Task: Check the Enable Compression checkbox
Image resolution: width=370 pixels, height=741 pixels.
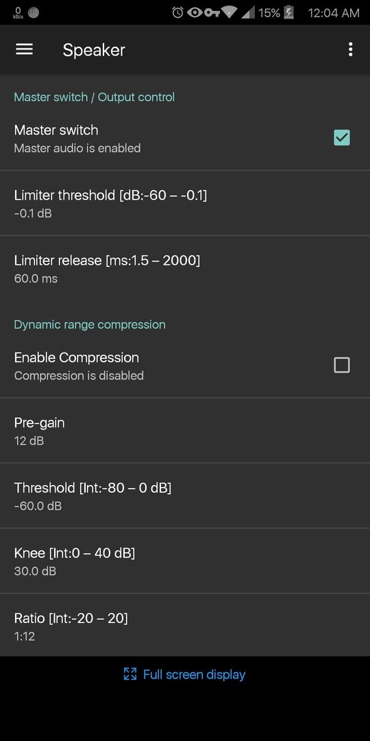Action: [342, 365]
